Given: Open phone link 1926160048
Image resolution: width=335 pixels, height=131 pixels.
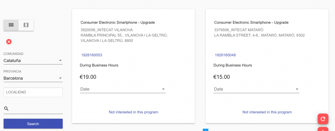Looking at the screenshot, I should click(x=225, y=55).
